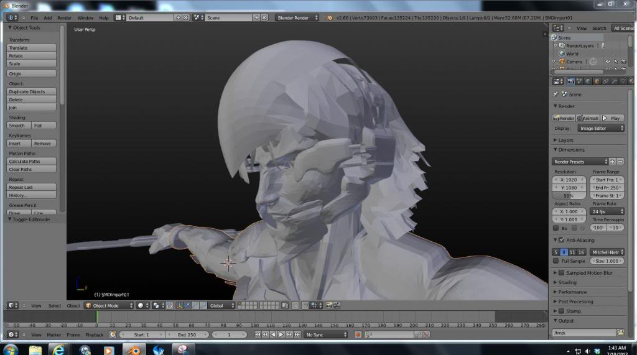Open the 24 fps frame rate dropdown
637x355 pixels.
(607, 211)
